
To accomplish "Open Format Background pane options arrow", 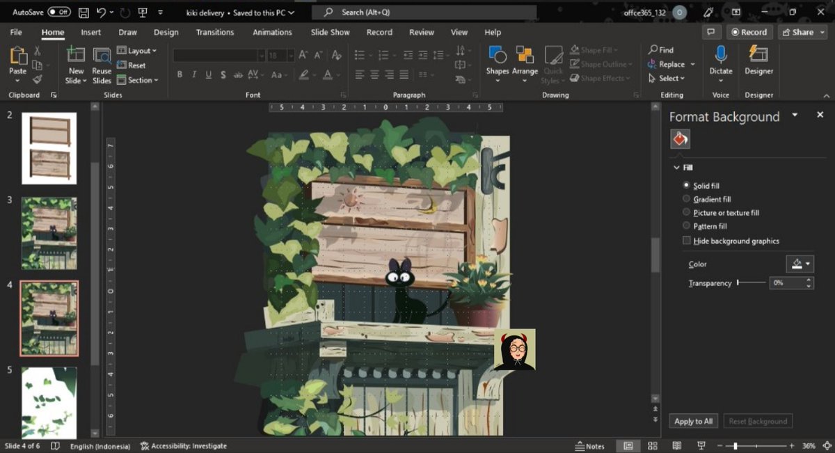I will pos(795,115).
